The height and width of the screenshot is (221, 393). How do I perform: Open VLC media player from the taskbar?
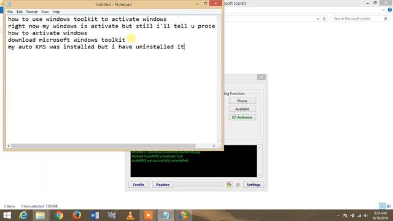[130, 215]
